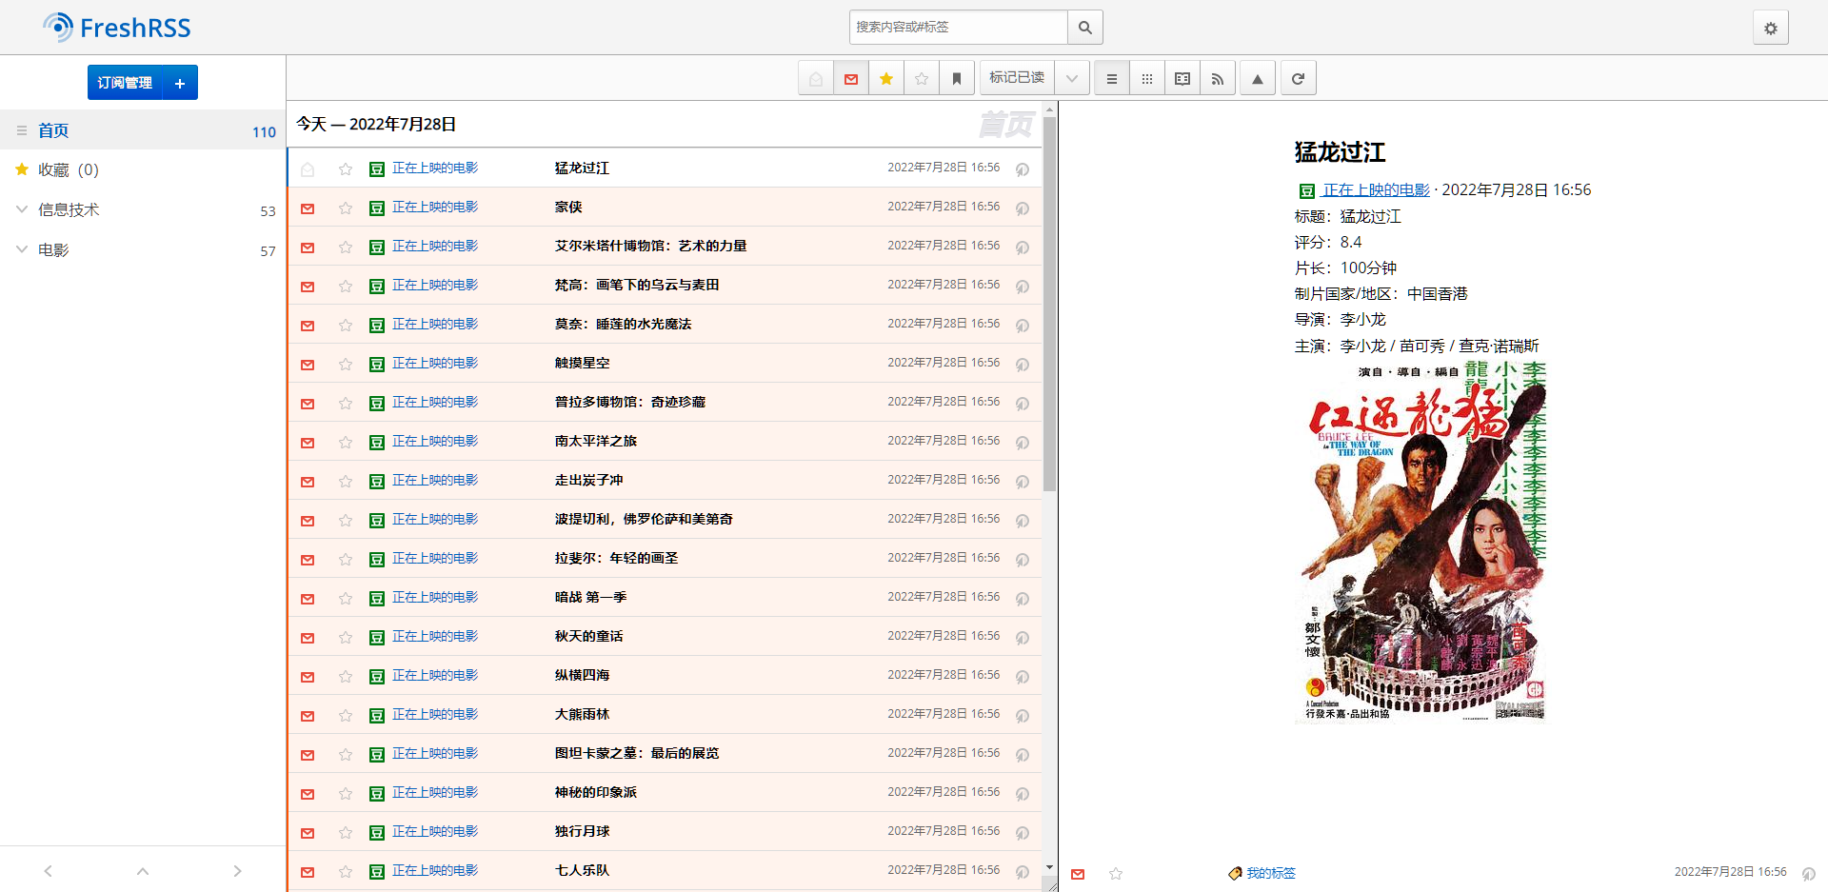Viewport: 1828px width, 892px height.
Task: Toggle filled-star favorites filter in toolbar
Action: point(886,79)
